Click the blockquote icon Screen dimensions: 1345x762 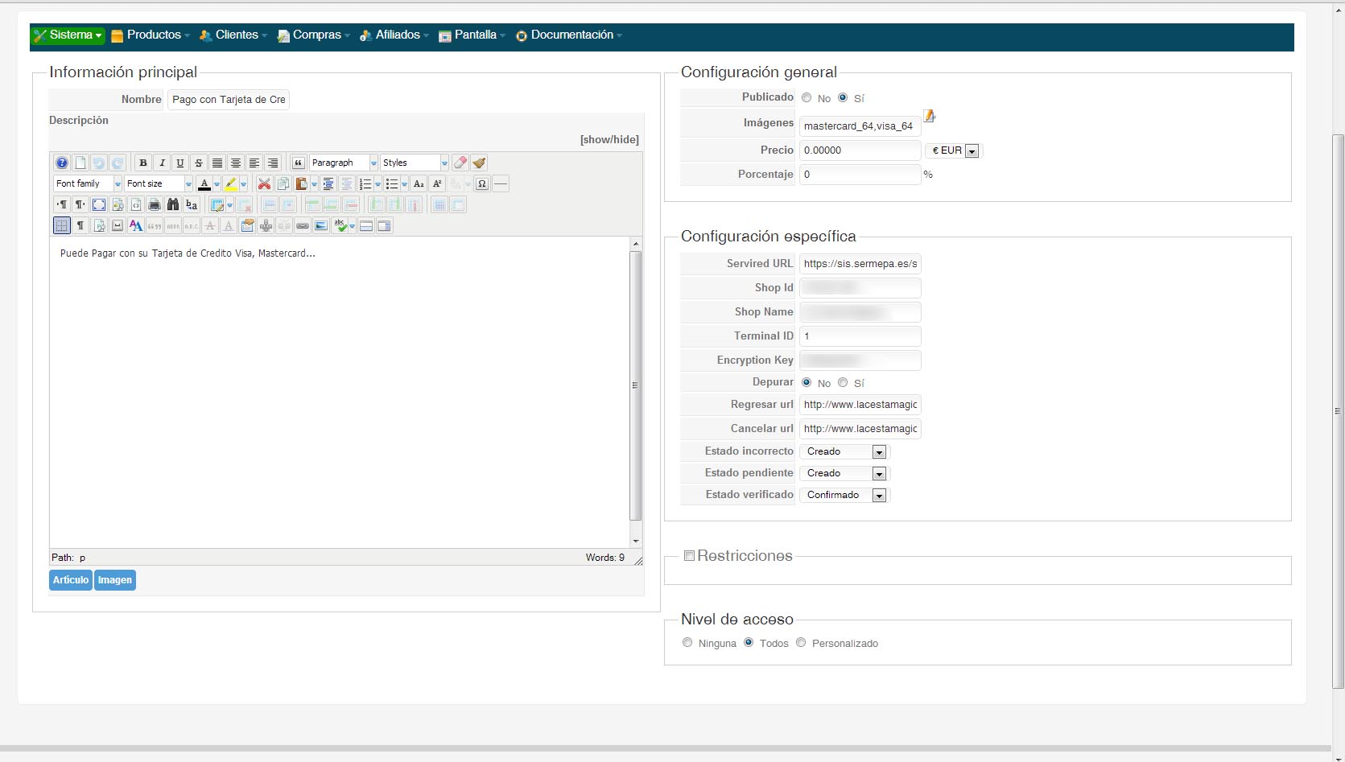298,163
